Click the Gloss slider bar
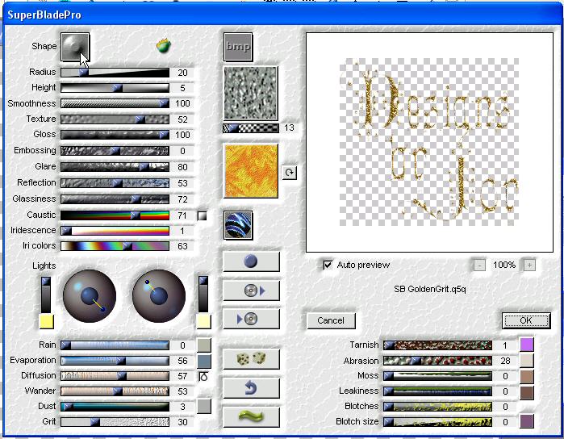The width and height of the screenshot is (564, 439). 115,135
